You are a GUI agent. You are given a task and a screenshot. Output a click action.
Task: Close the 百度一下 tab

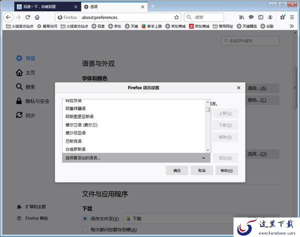(x=76, y=7)
